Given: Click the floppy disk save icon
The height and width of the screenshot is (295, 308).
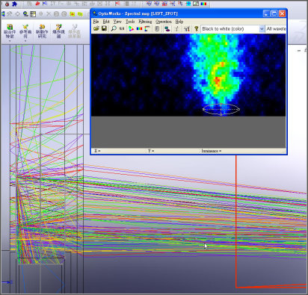Looking at the screenshot, I should tap(104, 28).
